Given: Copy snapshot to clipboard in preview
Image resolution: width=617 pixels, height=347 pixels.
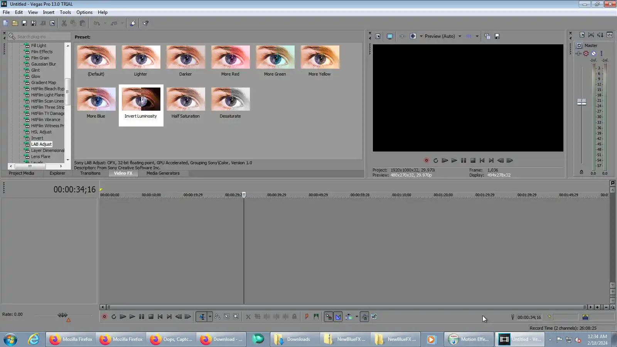Looking at the screenshot, I should pos(487,36).
